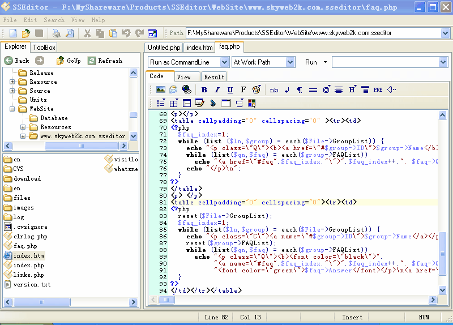Click the Print icon in main toolbar
The width and height of the screenshot is (453, 325).
(56, 33)
